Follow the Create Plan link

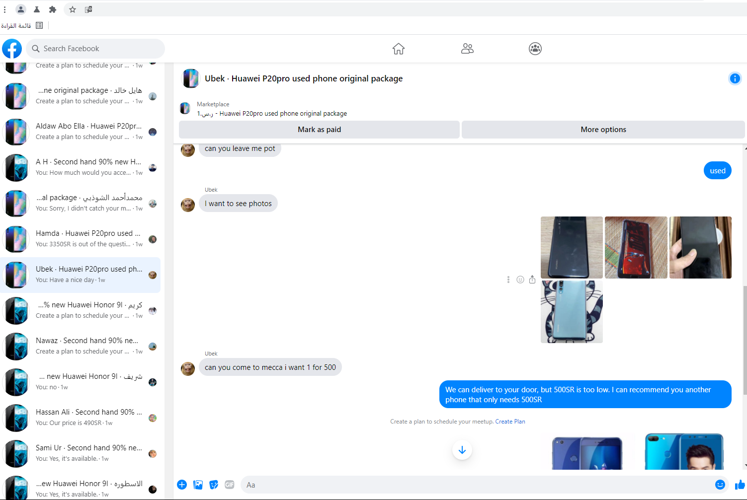(x=510, y=422)
